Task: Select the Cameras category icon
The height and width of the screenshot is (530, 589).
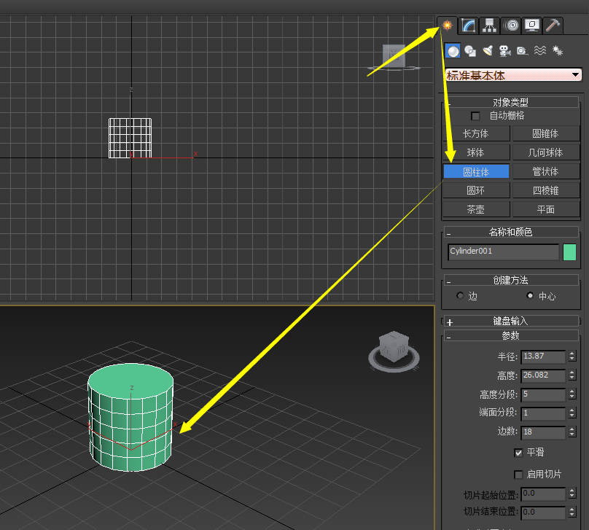Action: [x=504, y=51]
